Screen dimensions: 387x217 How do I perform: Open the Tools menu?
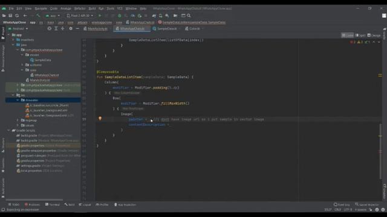(x=110, y=8)
